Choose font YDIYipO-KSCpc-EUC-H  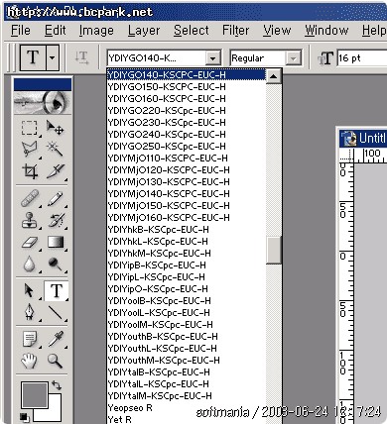[x=186, y=289]
